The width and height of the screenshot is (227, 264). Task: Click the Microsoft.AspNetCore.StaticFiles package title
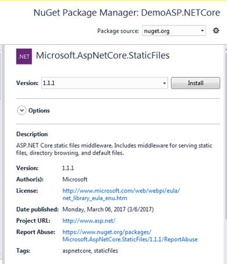click(x=103, y=55)
